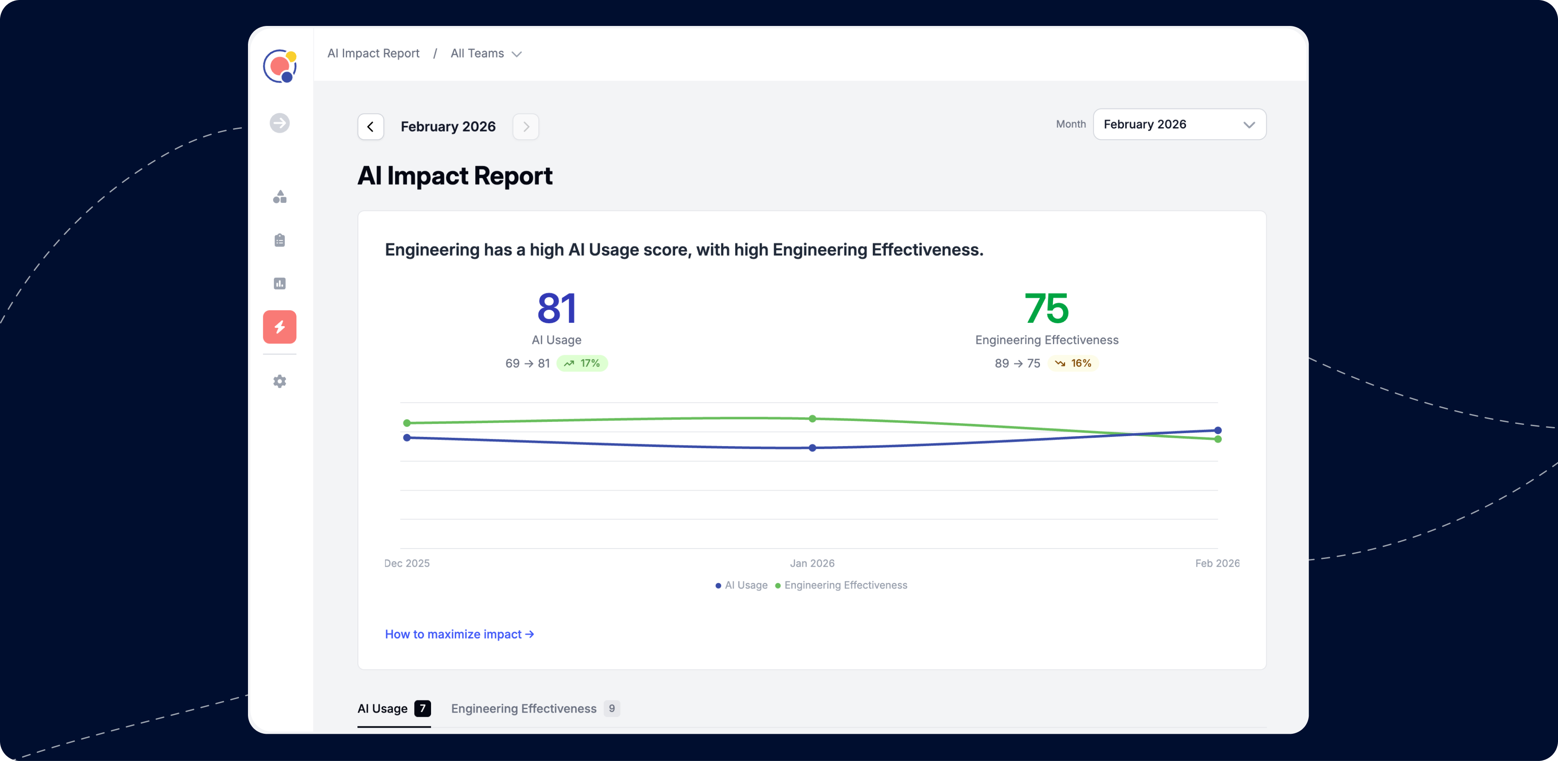Open the Month dropdown showing February 2026

click(1179, 125)
